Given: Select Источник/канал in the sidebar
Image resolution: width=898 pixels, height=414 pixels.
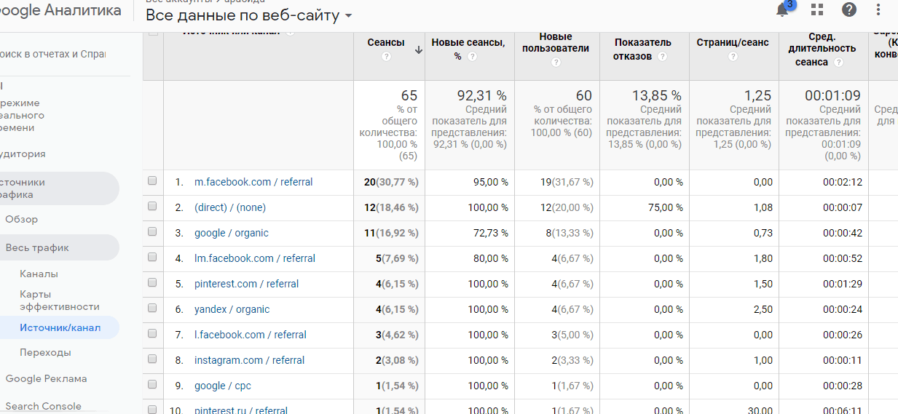Looking at the screenshot, I should [x=60, y=327].
